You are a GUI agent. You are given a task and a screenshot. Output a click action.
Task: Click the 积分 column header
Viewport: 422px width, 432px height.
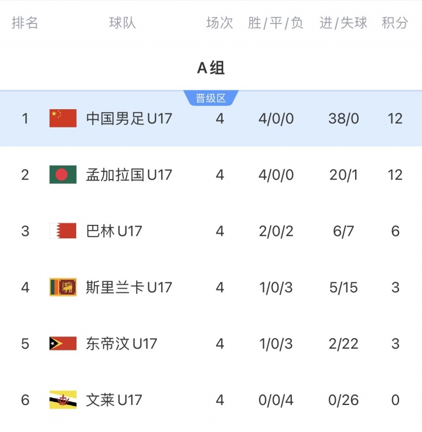pos(395,23)
